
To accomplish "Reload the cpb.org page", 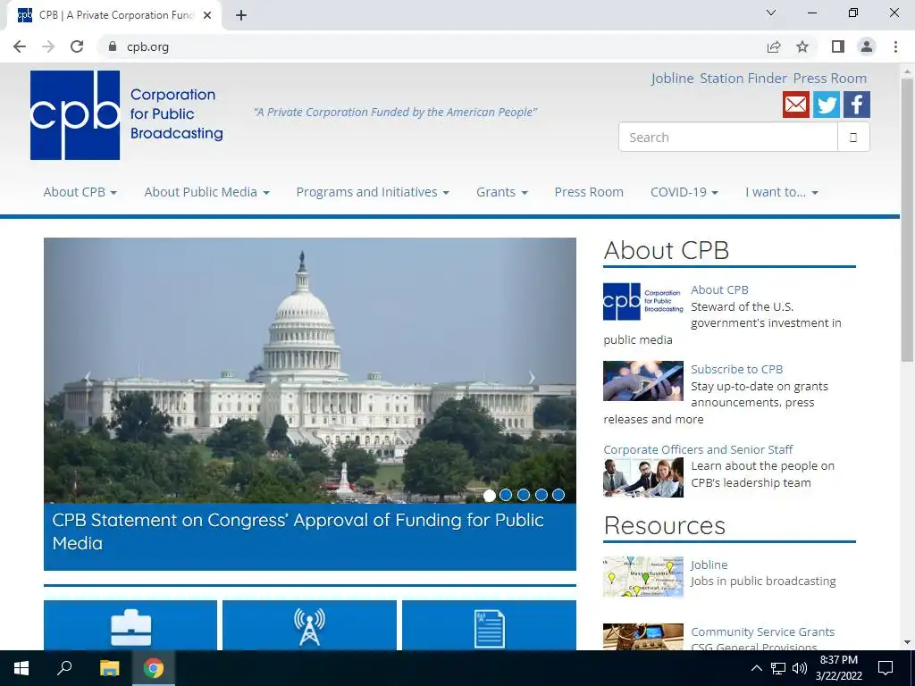I will point(77,46).
